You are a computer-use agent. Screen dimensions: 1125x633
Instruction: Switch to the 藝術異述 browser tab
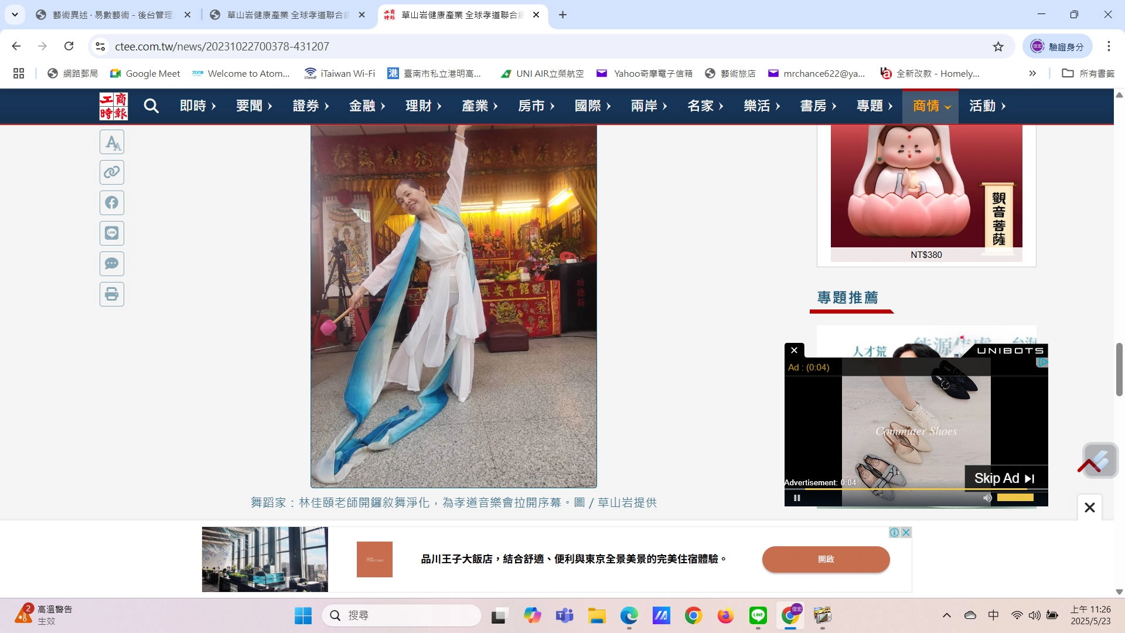(x=111, y=15)
